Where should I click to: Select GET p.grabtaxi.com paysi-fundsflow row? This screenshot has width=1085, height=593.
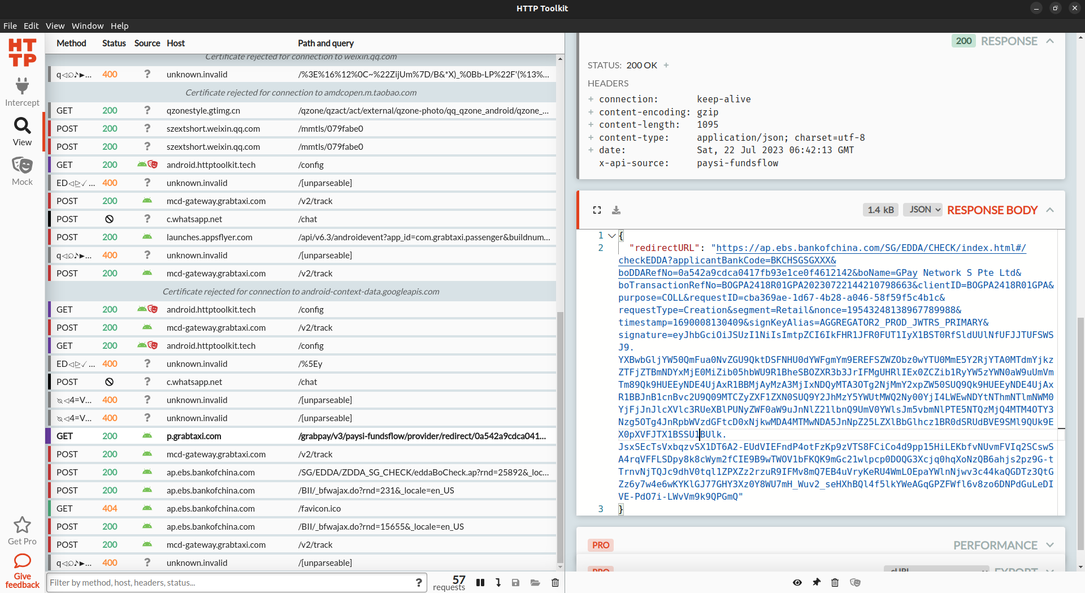click(301, 436)
